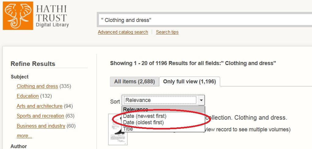Click the Sort dropdown arrow
Viewport: 312px width, 149px height.
tap(201, 100)
